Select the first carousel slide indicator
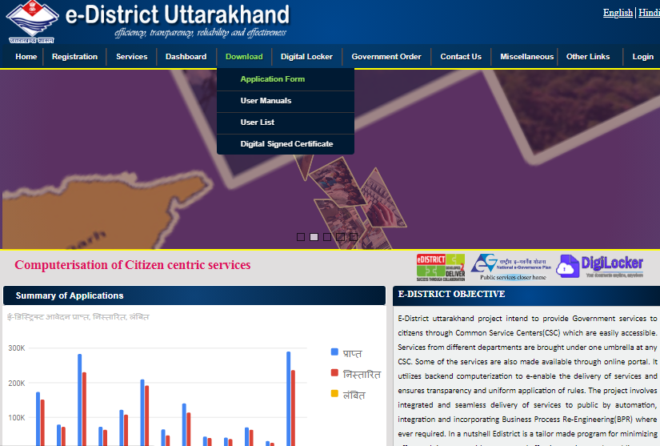Viewport: 660px width, 446px height. [x=301, y=237]
